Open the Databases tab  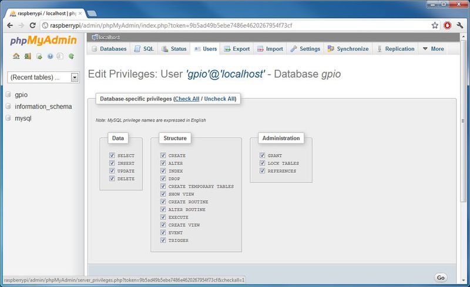tap(109, 49)
